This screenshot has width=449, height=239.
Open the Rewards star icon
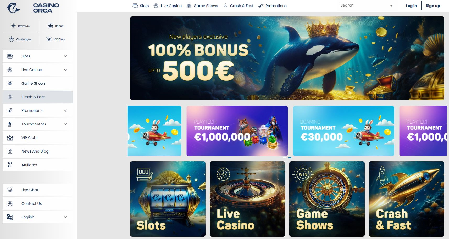click(13, 26)
